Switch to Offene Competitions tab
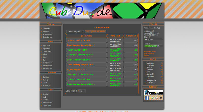 click(x=75, y=32)
